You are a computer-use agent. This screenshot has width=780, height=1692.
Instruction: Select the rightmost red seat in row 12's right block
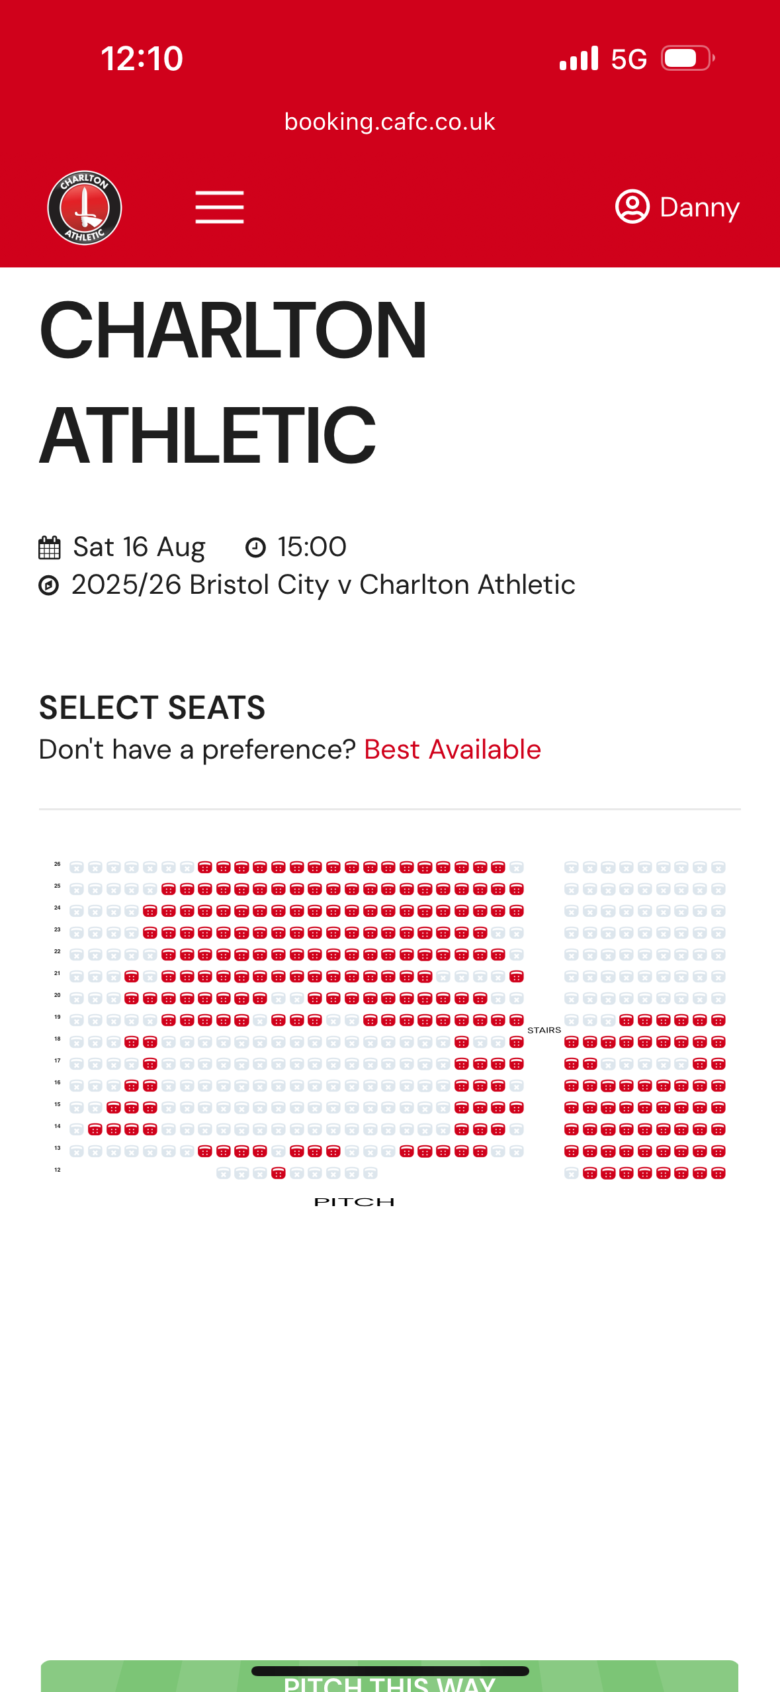pyautogui.click(x=718, y=1174)
